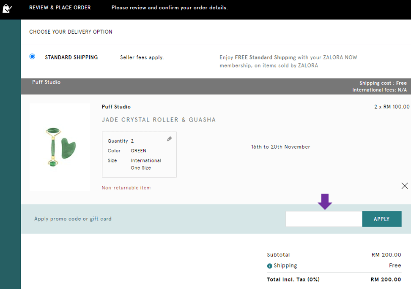
Task: Click the Quantity 2 value
Action: 132,141
